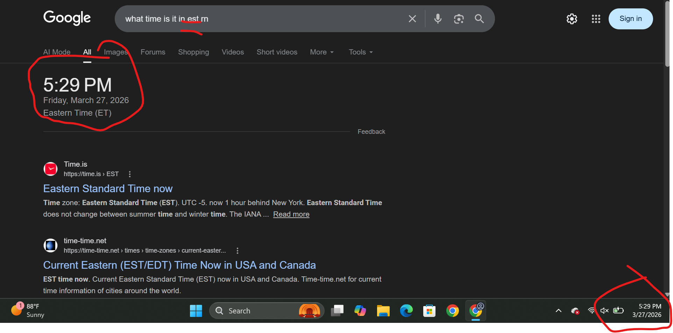The height and width of the screenshot is (333, 673).
Task: Open Microsoft Store from the taskbar
Action: 429,311
